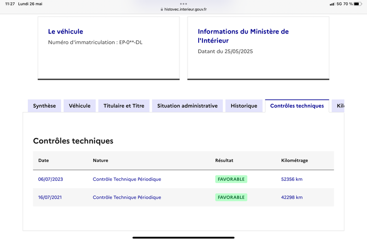Tap the home indicator bar at bottom

click(183, 238)
